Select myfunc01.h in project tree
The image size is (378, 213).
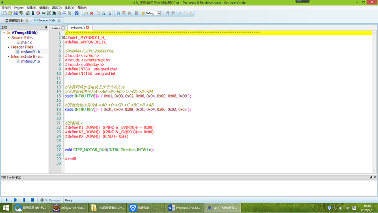(x=30, y=52)
